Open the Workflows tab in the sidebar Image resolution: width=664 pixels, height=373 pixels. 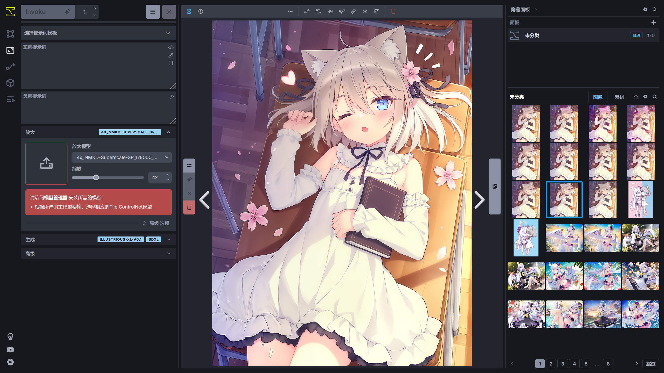10,67
